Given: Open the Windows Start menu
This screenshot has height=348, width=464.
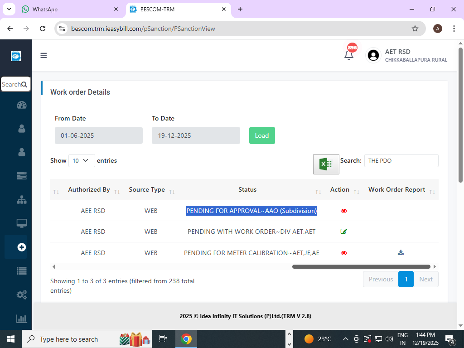Looking at the screenshot, I should click(x=11, y=339).
